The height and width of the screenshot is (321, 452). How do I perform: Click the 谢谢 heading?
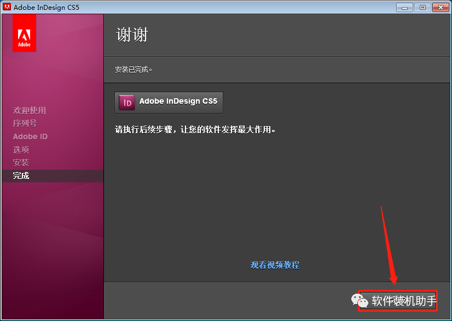coord(132,35)
